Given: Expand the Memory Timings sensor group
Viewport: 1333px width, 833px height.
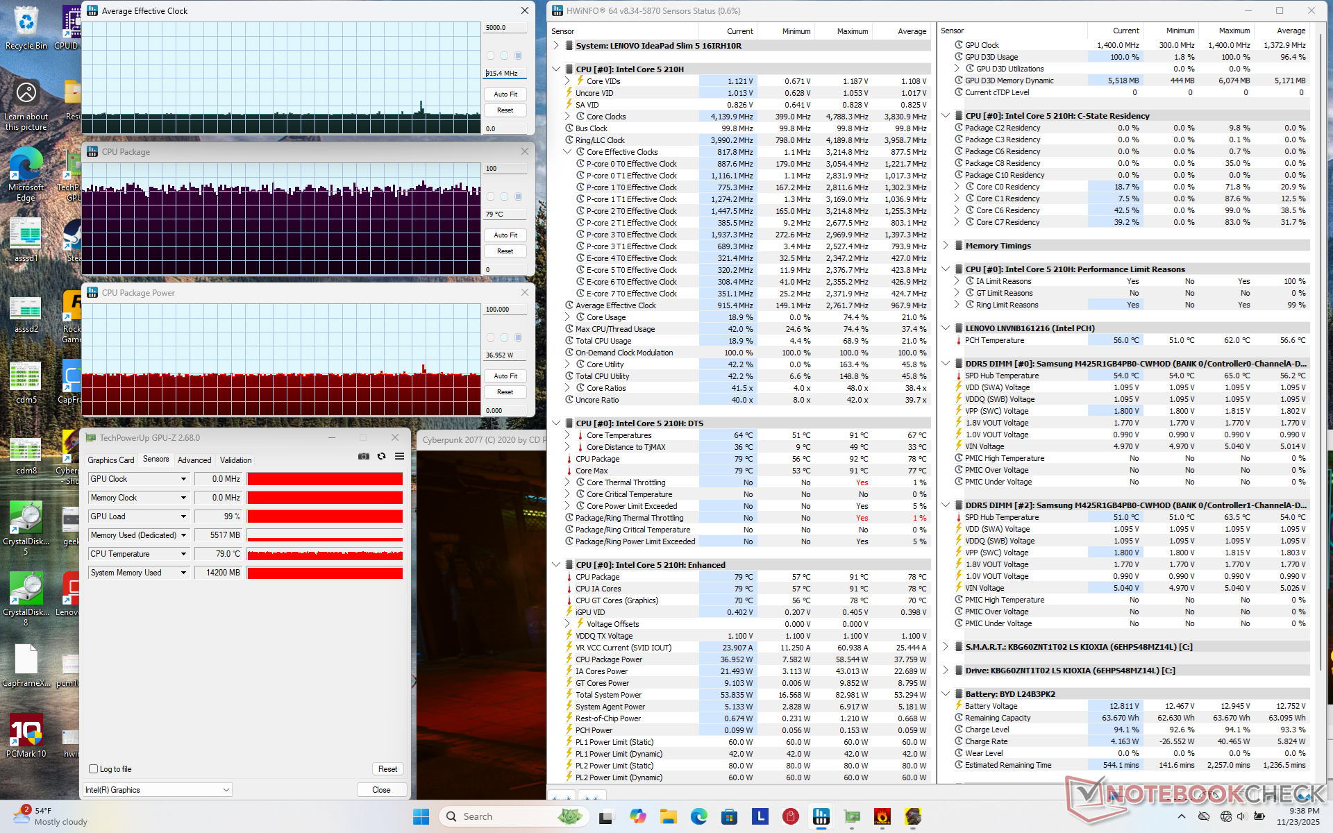Looking at the screenshot, I should [x=946, y=246].
